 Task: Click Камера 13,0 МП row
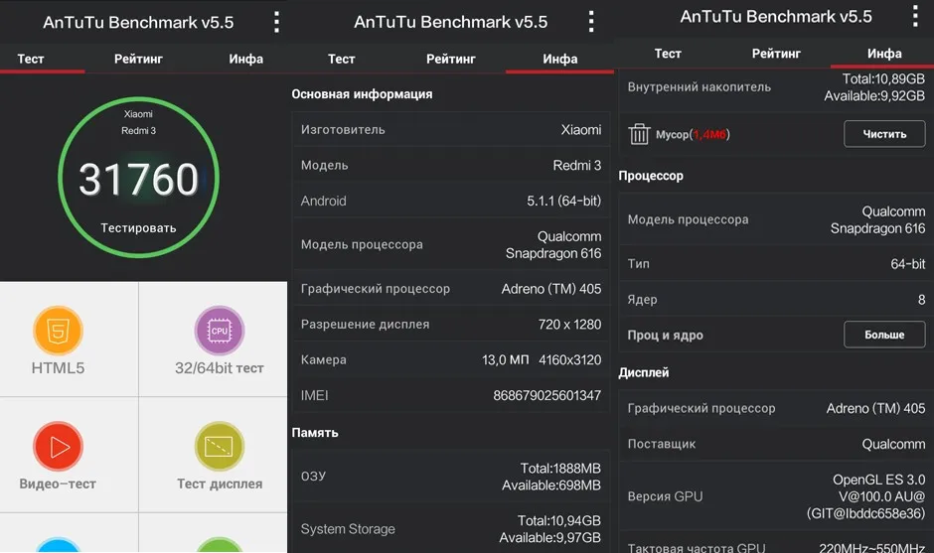coord(451,359)
